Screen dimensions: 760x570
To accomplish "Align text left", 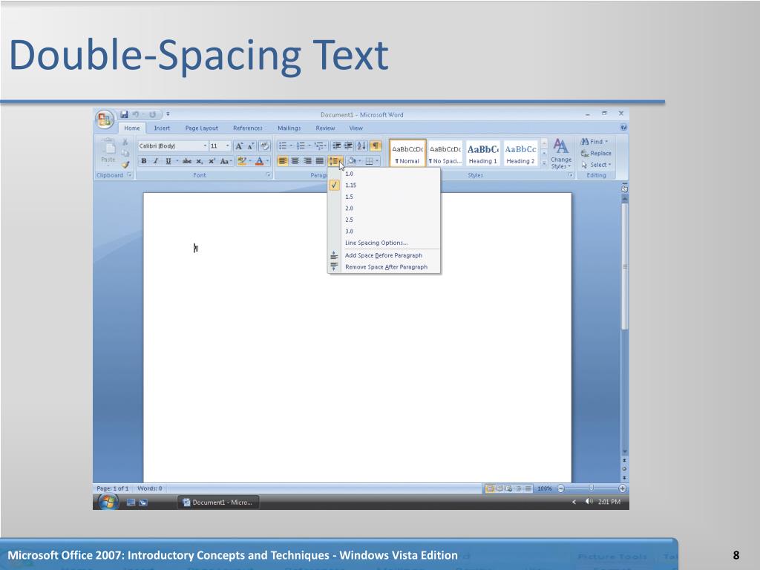I will pos(283,161).
